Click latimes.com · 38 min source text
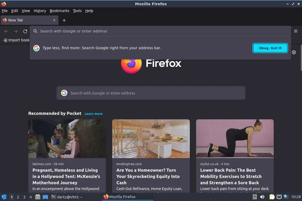This screenshot has width=302, height=201. coord(48,164)
